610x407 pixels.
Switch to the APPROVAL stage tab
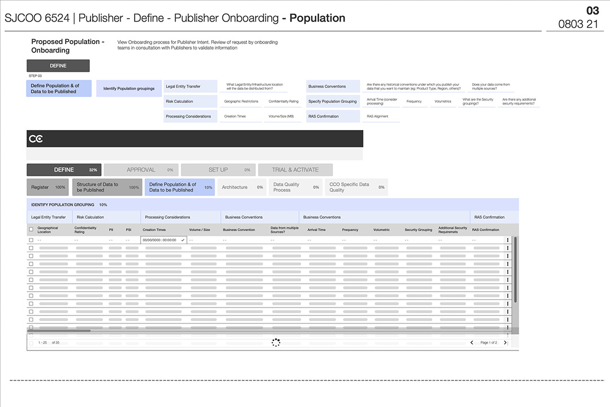pyautogui.click(x=141, y=170)
